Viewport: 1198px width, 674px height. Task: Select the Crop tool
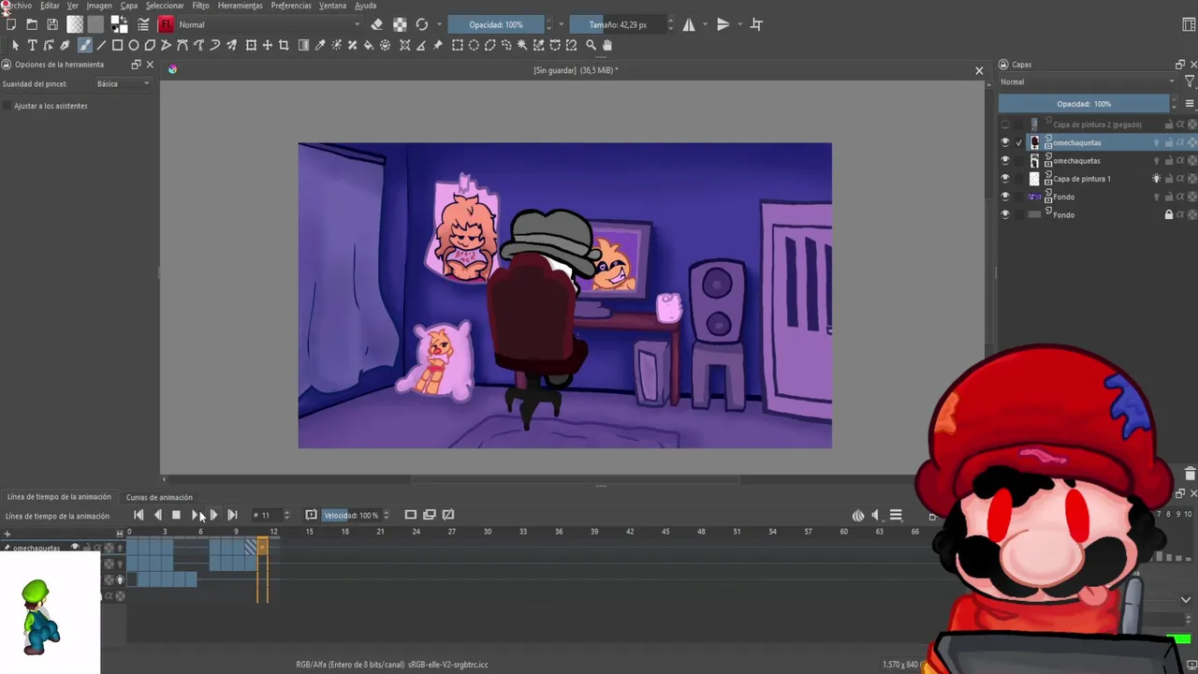pyautogui.click(x=284, y=45)
